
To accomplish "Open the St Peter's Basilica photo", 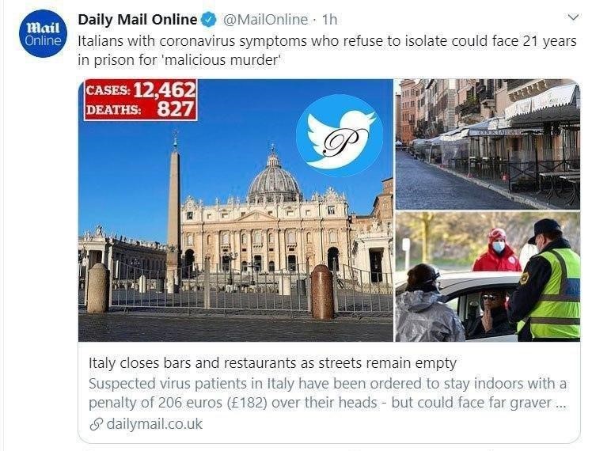I will point(236,210).
